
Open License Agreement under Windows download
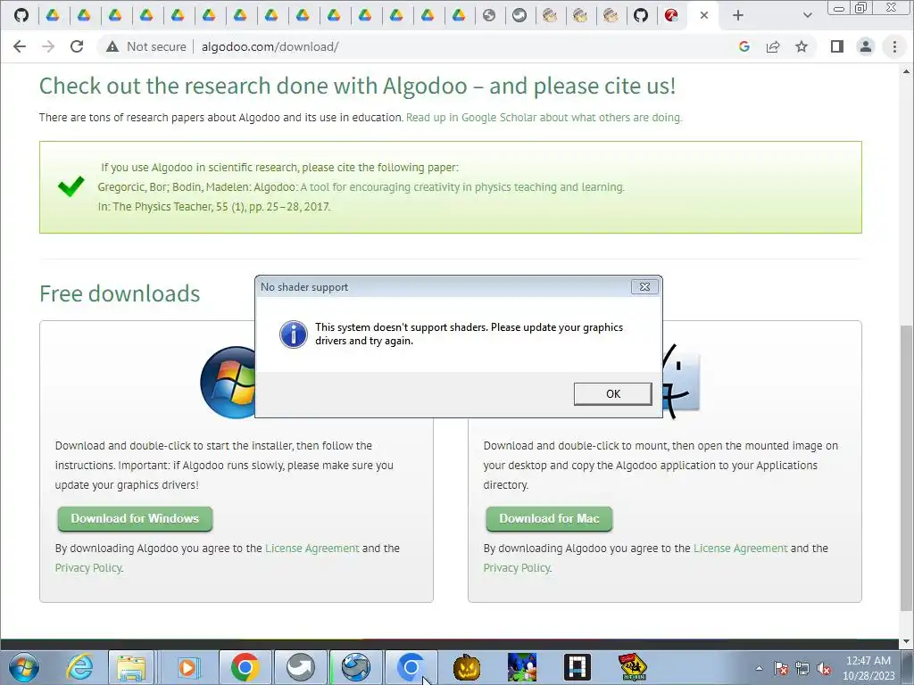pyautogui.click(x=312, y=549)
